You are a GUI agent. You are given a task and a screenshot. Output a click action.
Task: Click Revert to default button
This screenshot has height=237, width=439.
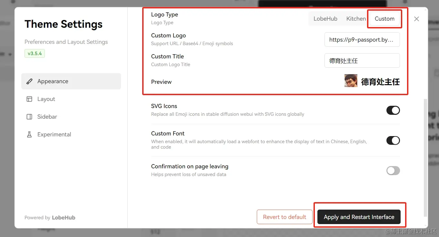pos(284,217)
